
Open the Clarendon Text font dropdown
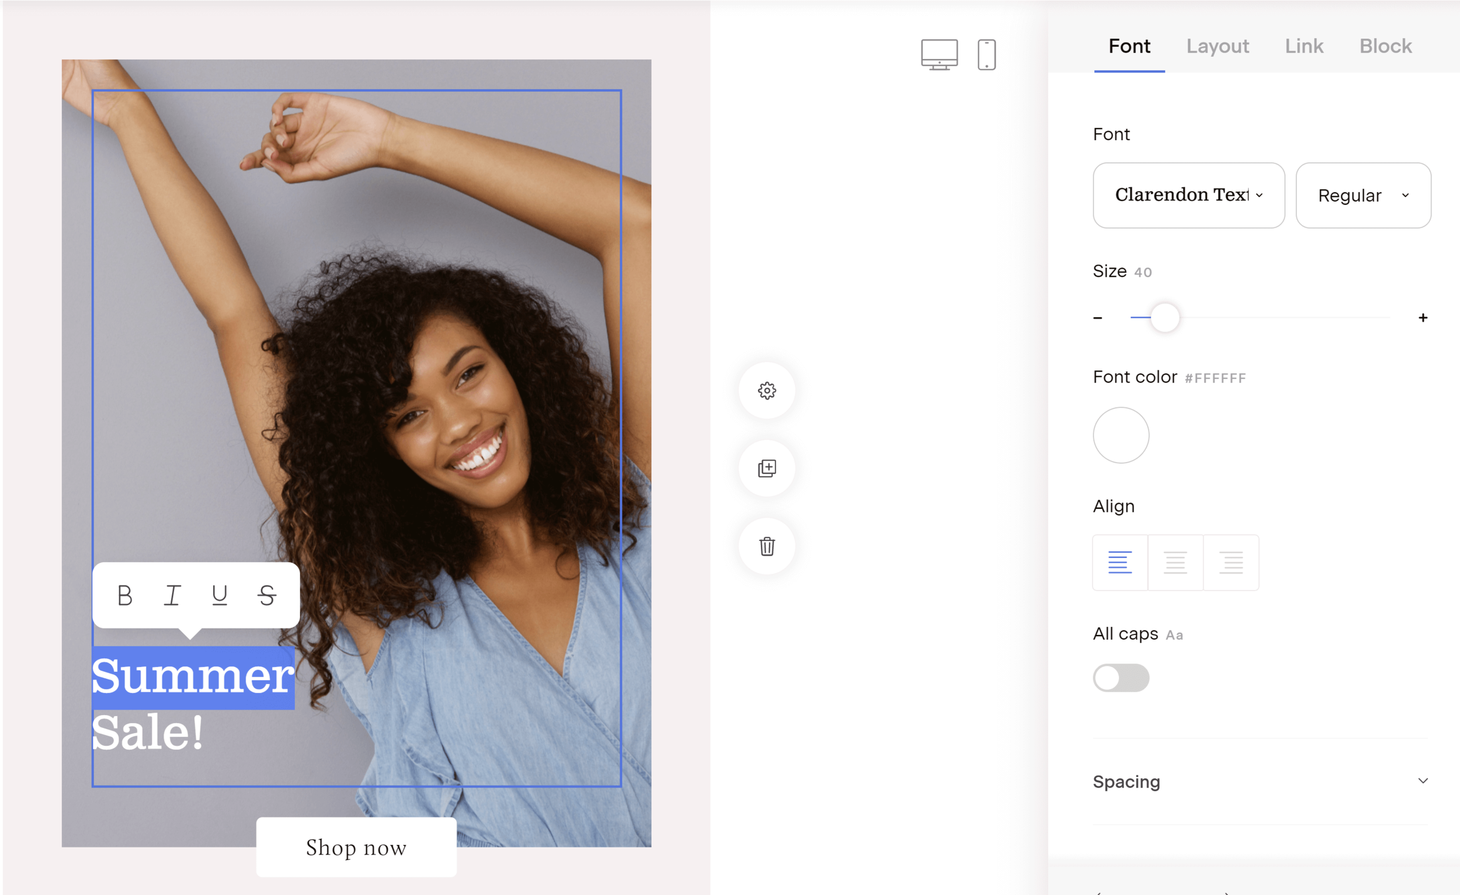[x=1188, y=196]
